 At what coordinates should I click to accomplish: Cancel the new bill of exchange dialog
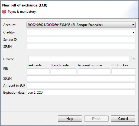coord(123,119)
